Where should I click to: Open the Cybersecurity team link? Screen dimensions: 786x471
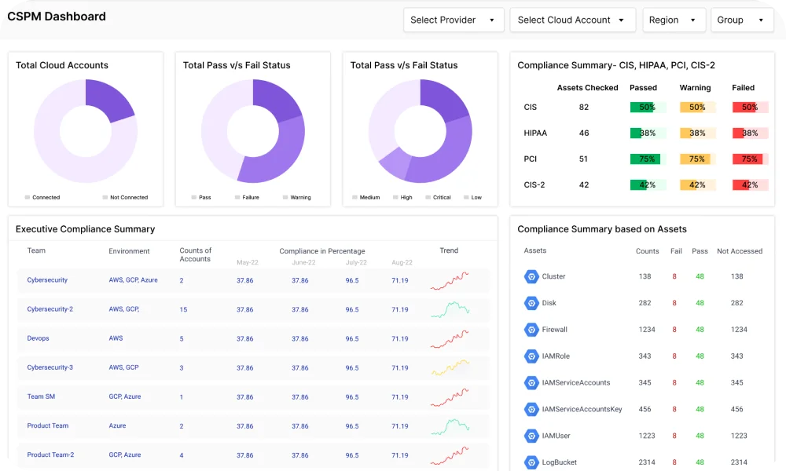(x=47, y=280)
